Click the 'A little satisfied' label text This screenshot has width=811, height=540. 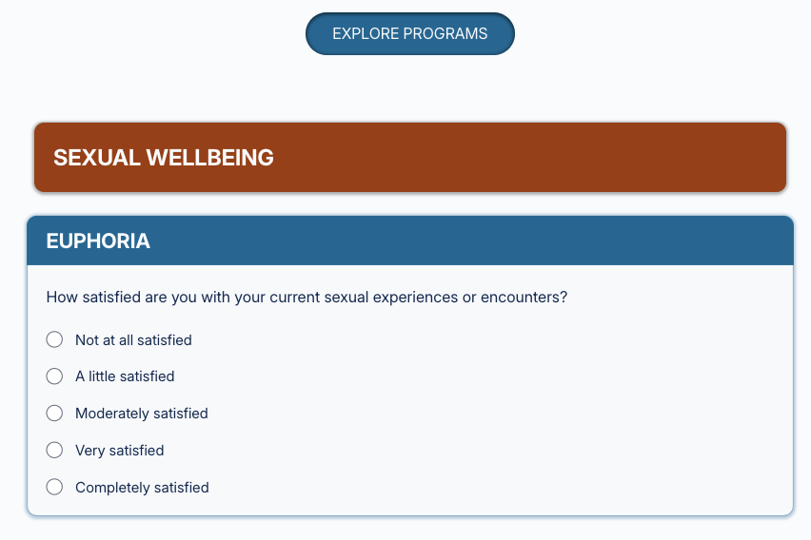[x=125, y=376]
